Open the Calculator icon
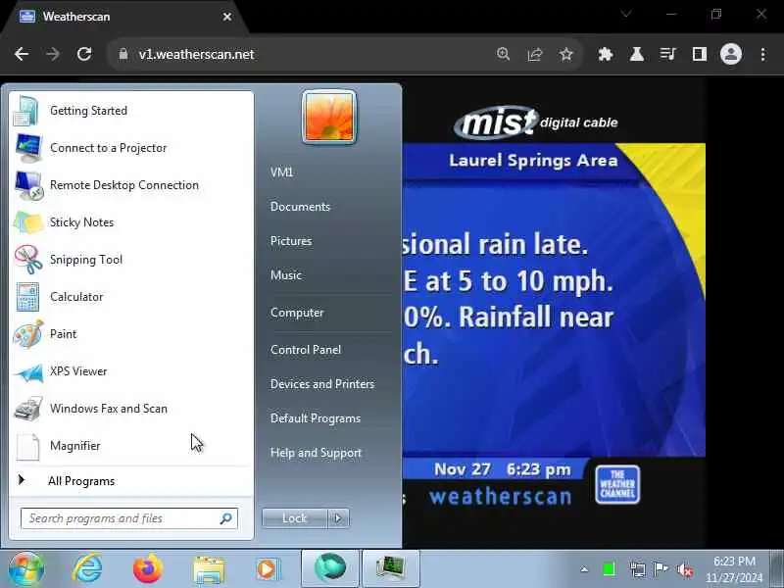The height and width of the screenshot is (588, 784). [28, 297]
